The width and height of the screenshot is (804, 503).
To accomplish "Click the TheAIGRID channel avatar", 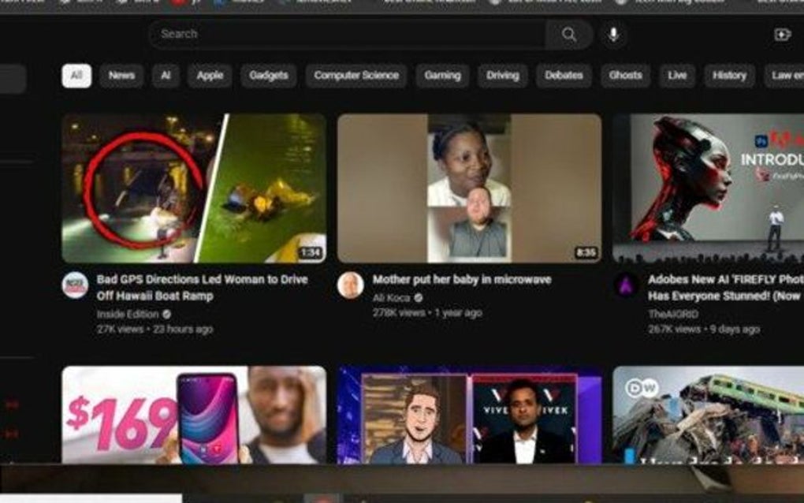I will (626, 285).
